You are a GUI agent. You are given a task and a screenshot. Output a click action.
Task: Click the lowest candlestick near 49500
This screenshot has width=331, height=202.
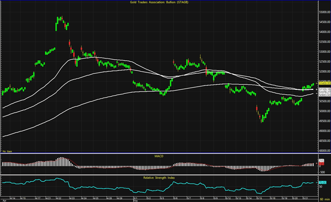[x=262, y=120]
